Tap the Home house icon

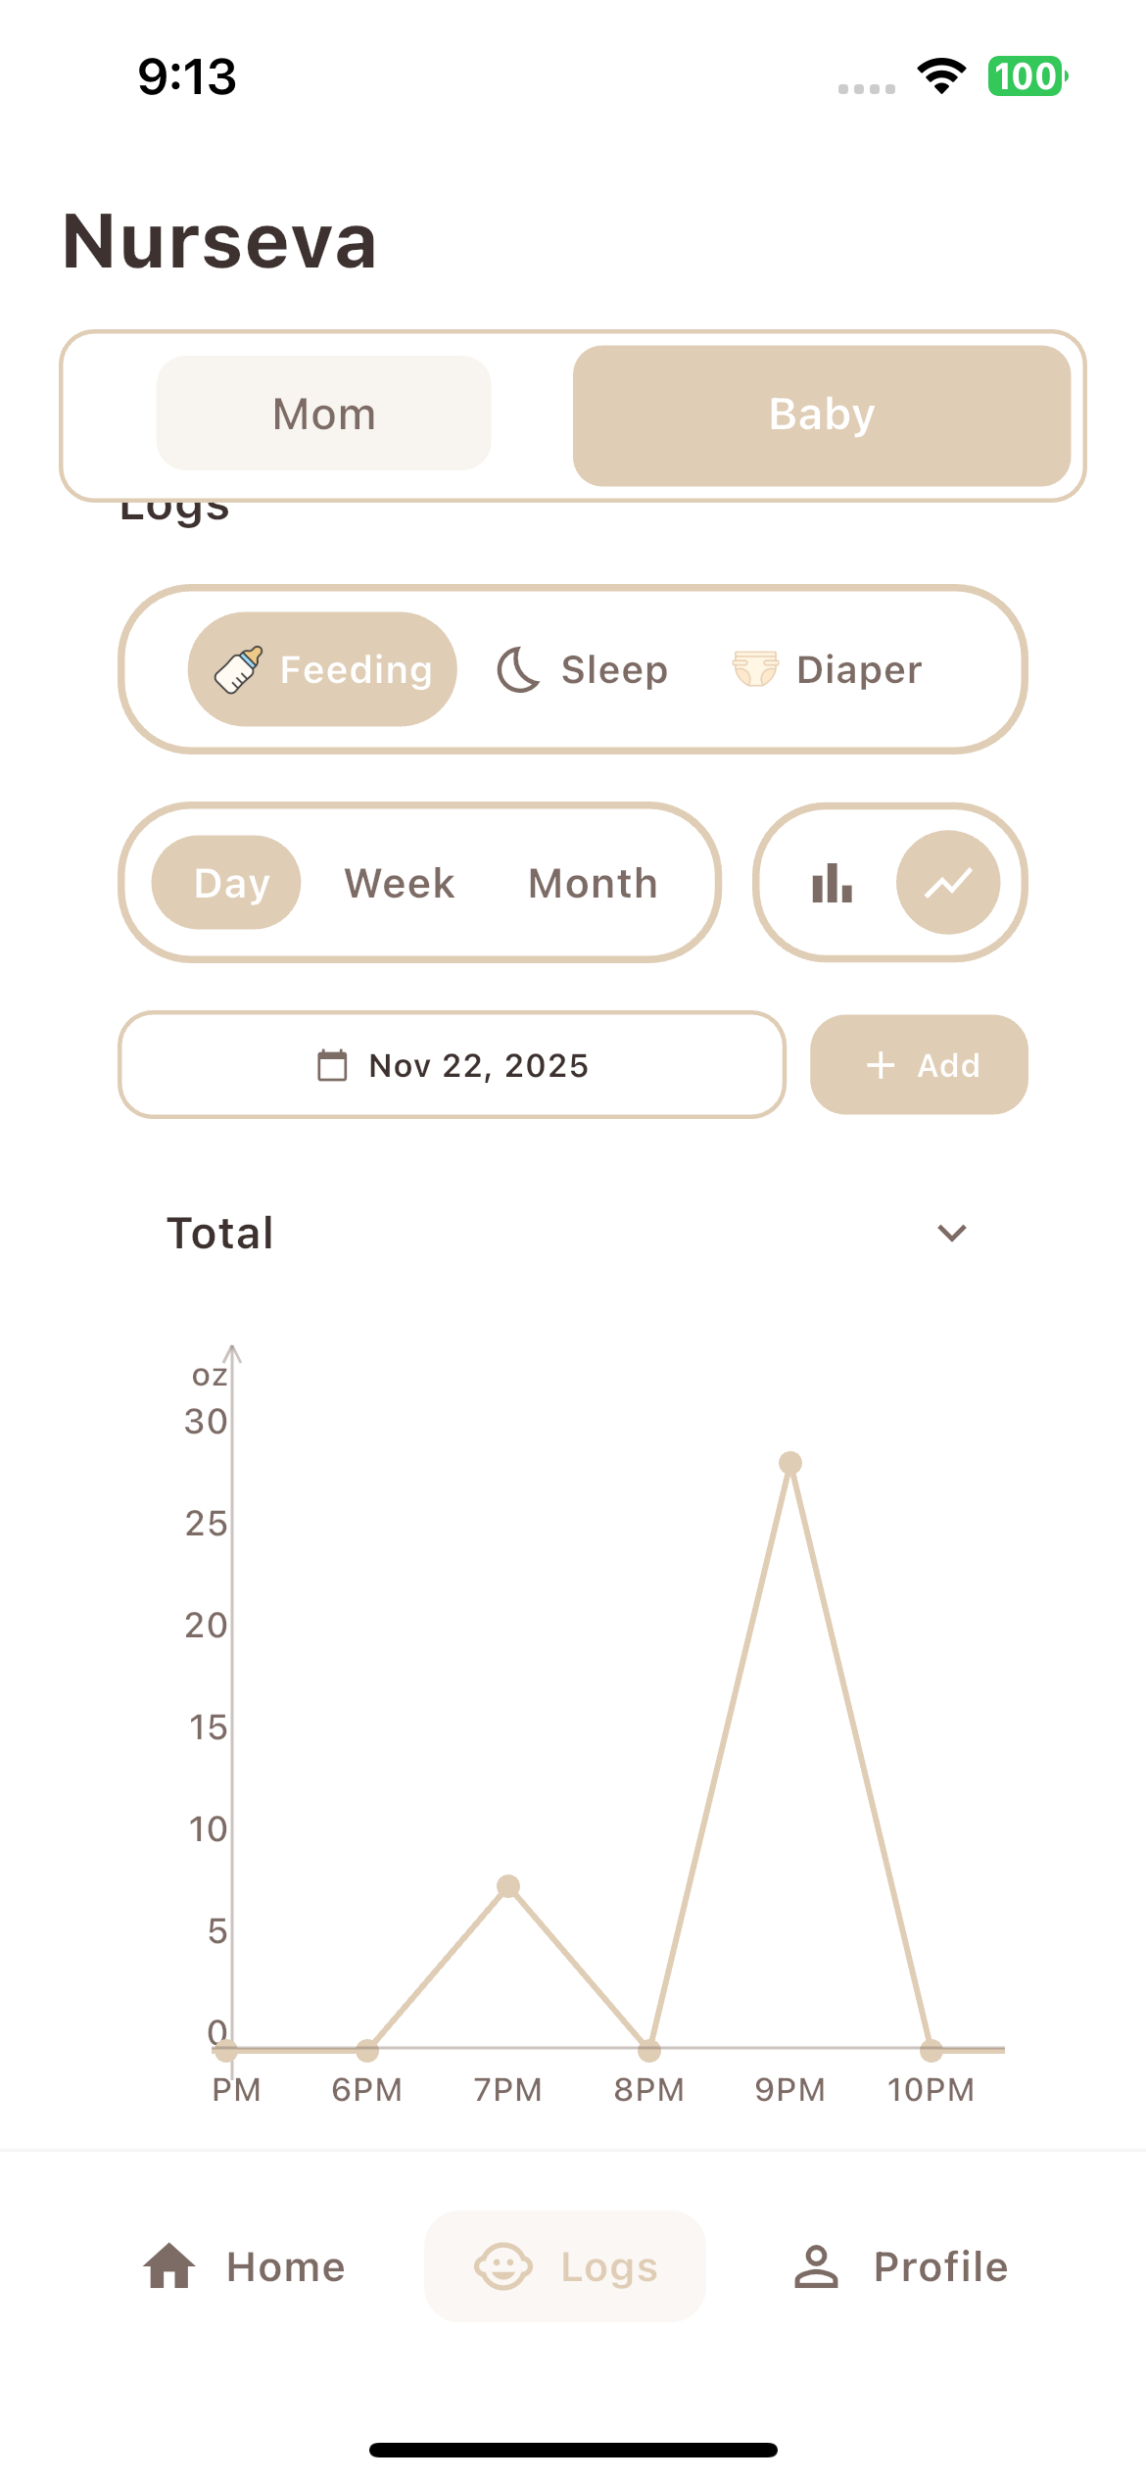pos(169,2266)
